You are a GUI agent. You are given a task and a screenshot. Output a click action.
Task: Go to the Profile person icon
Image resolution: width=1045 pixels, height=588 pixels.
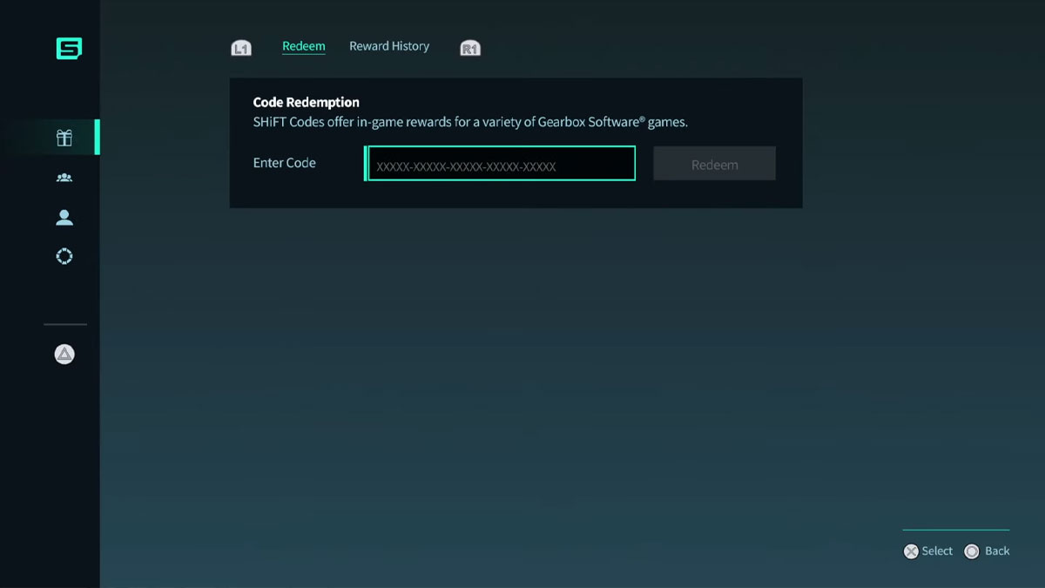tap(64, 218)
